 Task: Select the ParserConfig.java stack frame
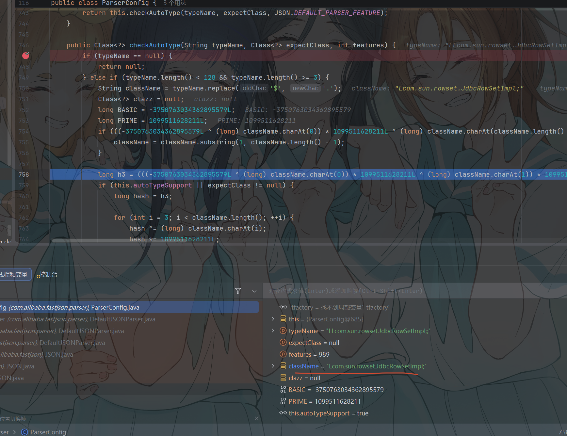(x=129, y=307)
